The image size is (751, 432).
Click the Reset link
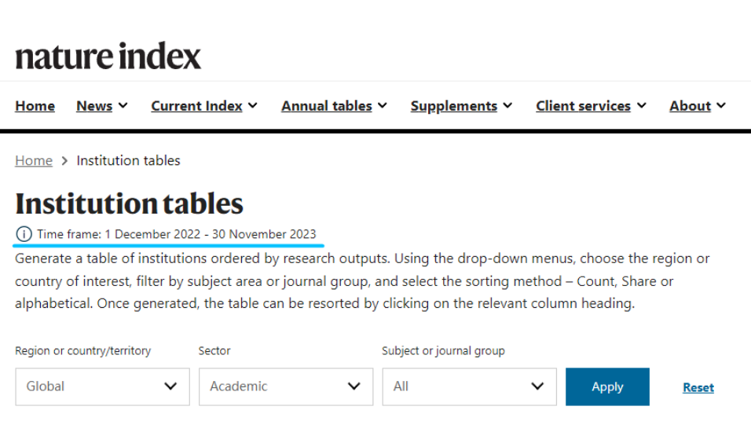[x=698, y=387]
